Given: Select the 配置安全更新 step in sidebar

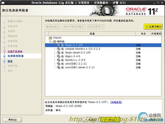Looking at the screenshot, I should pos(15,21).
